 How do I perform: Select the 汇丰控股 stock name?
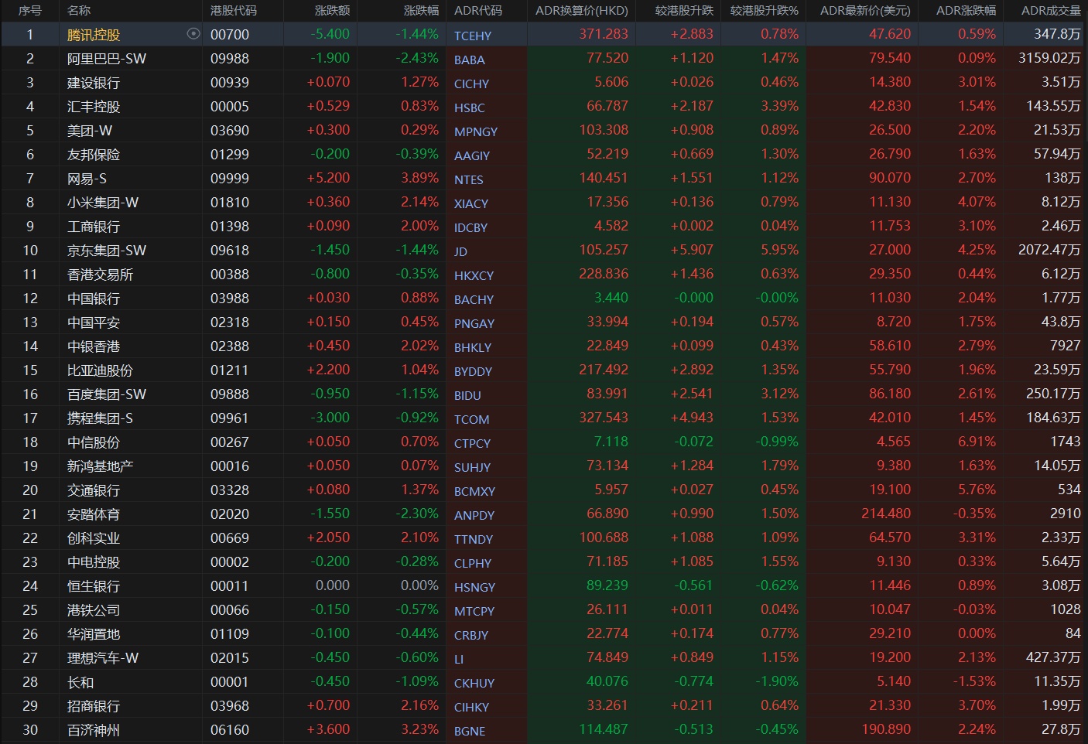pos(94,107)
